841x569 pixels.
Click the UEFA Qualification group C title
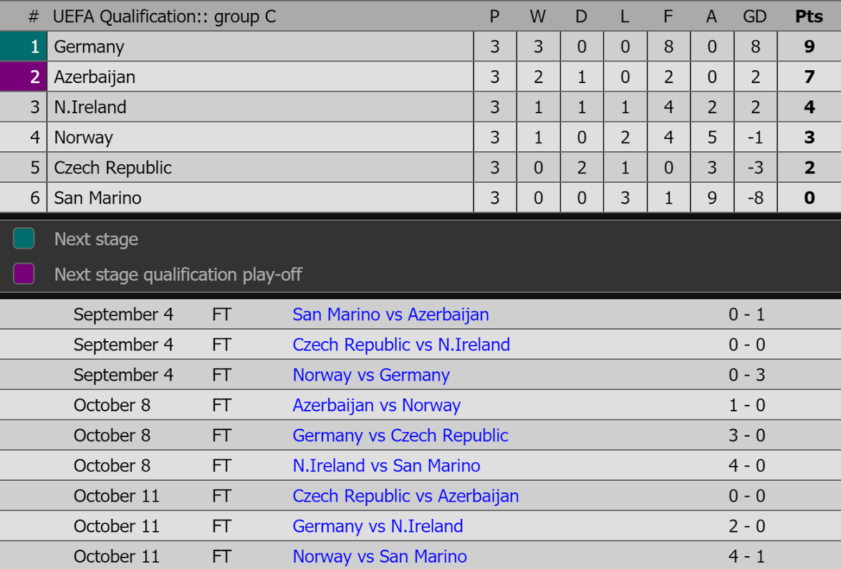164,16
